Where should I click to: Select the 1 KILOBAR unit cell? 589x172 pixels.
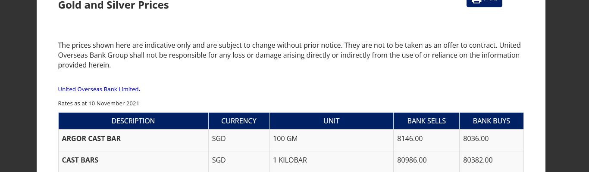(x=290, y=160)
